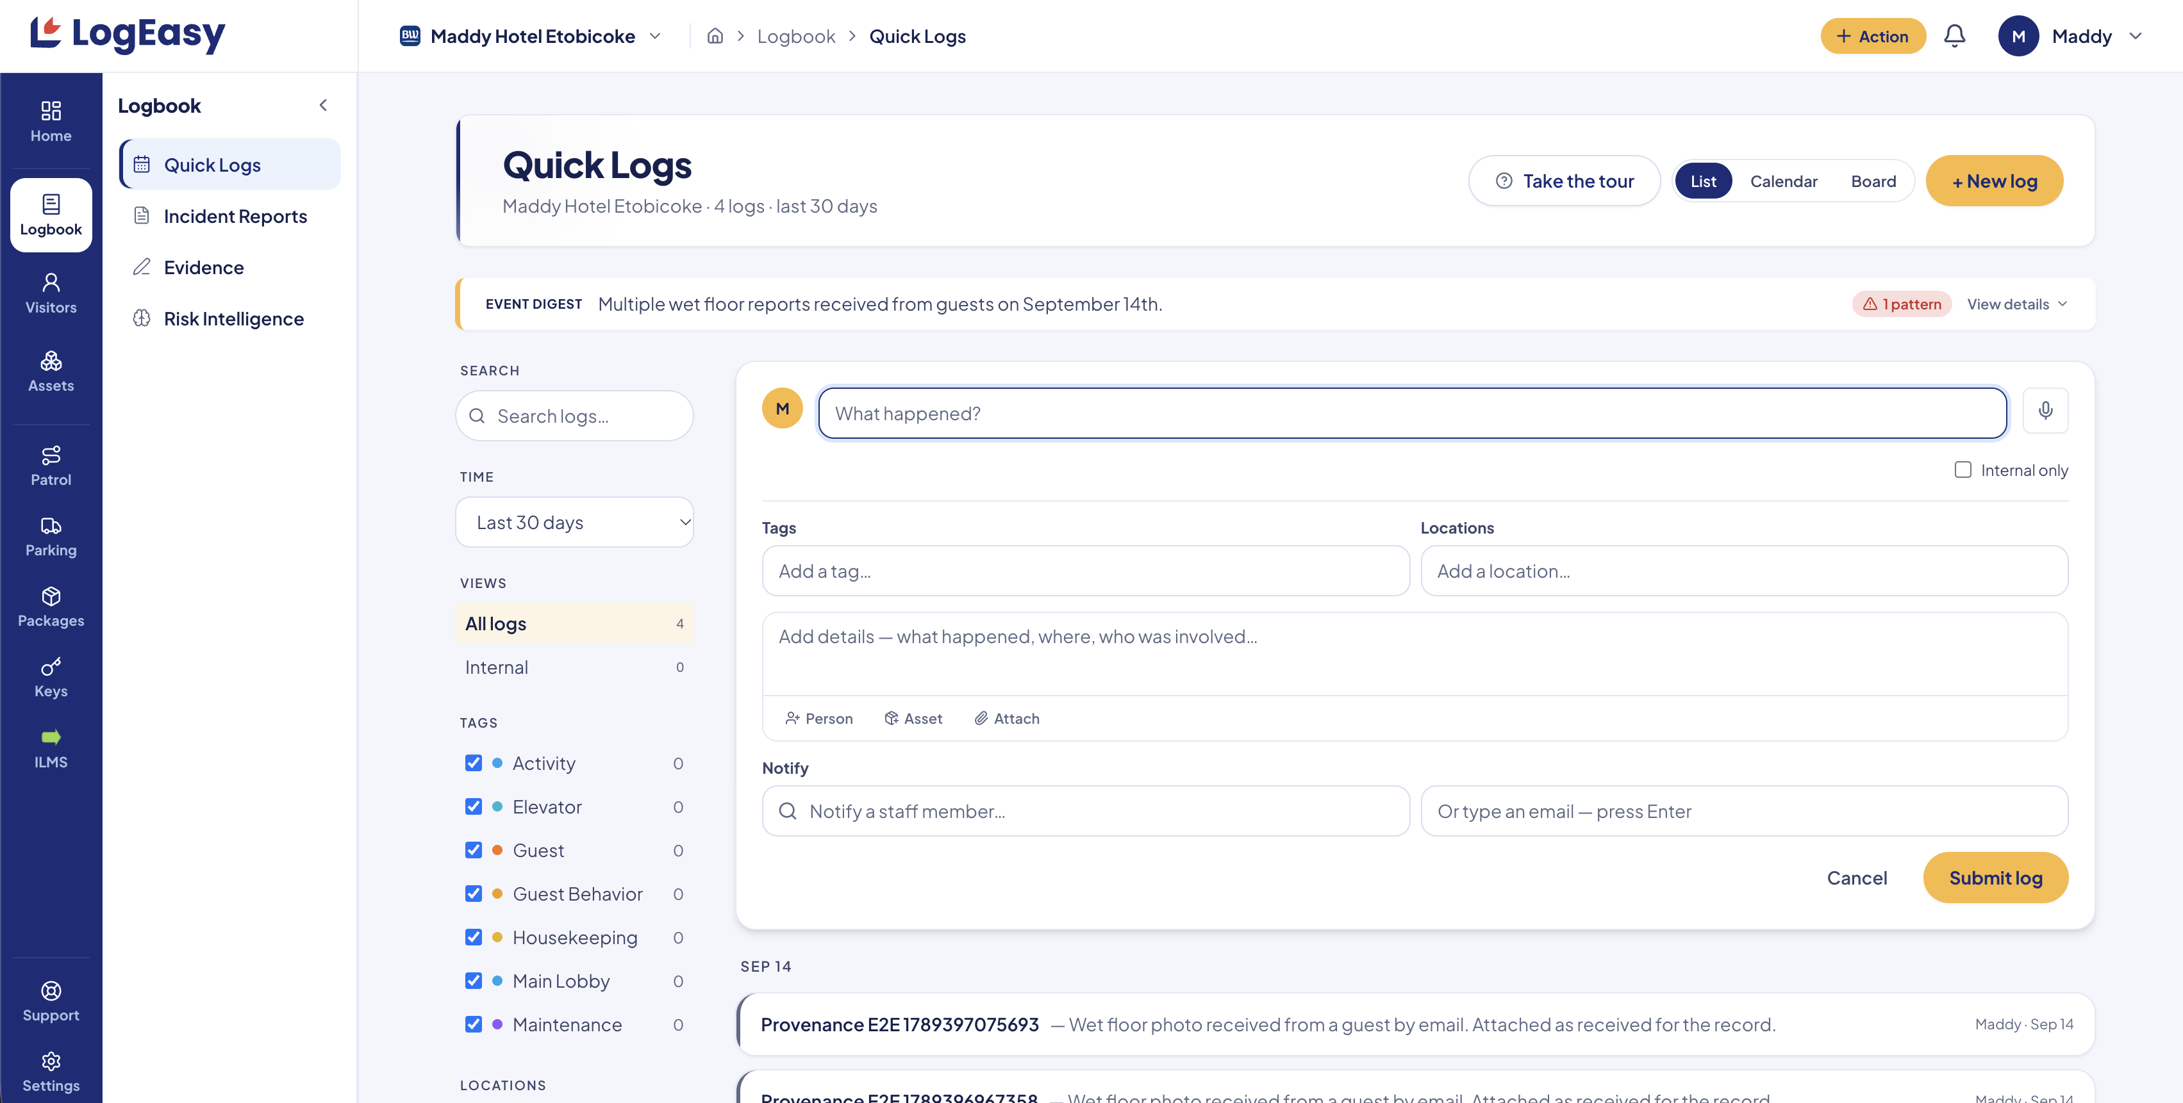Uncheck the Housekeeping tag filter
Screen dimensions: 2183x1103
coord(473,937)
